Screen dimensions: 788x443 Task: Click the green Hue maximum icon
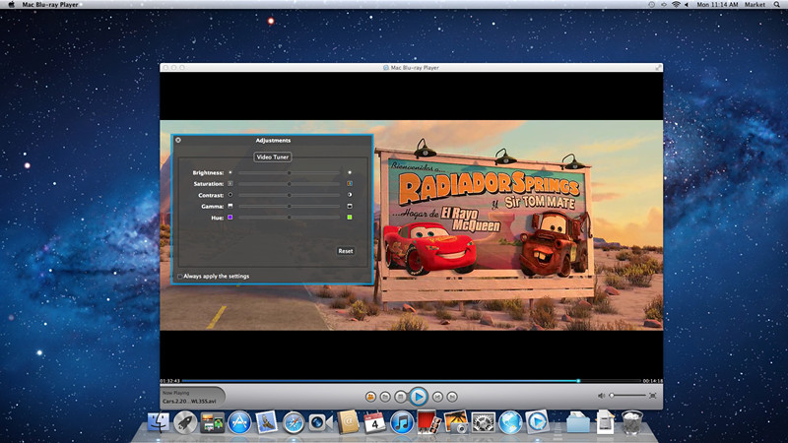349,217
